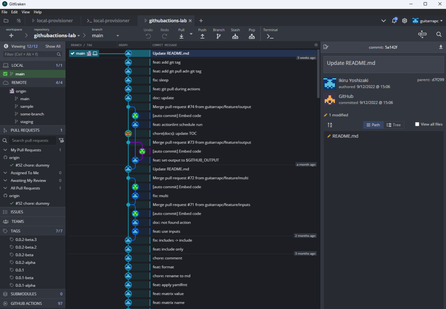Select README.md in the changed files list
This screenshot has height=309, width=446.
pyautogui.click(x=384, y=136)
